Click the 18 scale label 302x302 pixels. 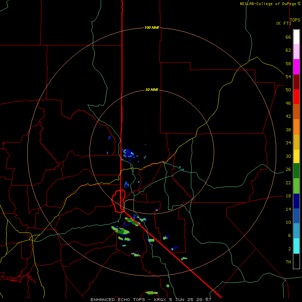point(288,196)
